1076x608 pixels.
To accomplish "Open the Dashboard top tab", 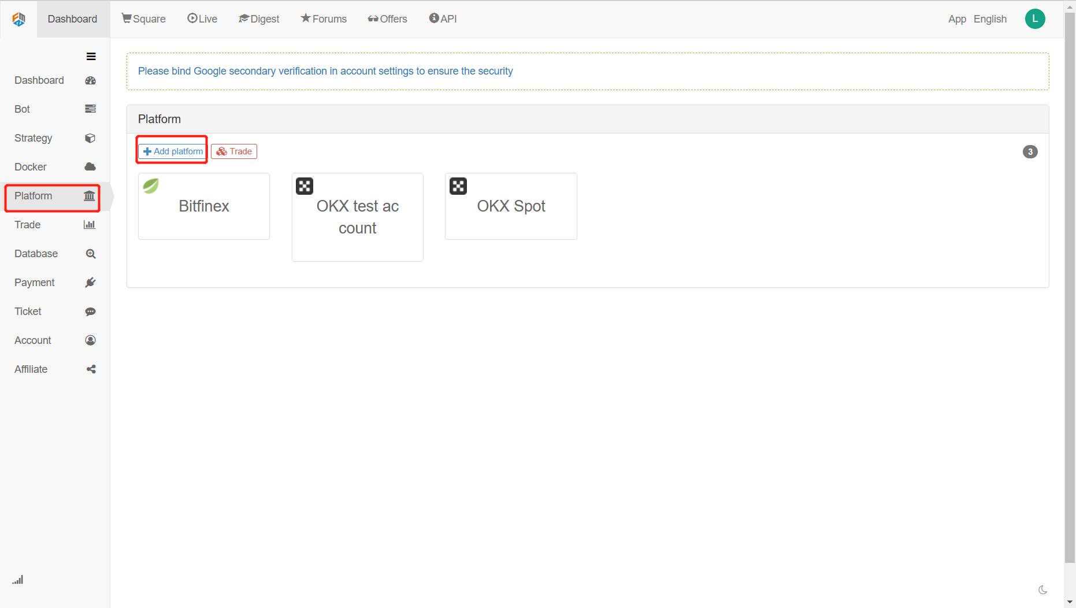I will tap(73, 19).
